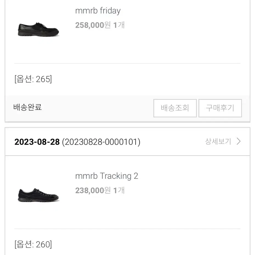
Task: Open the mmrb friday product title
Action: pos(98,11)
